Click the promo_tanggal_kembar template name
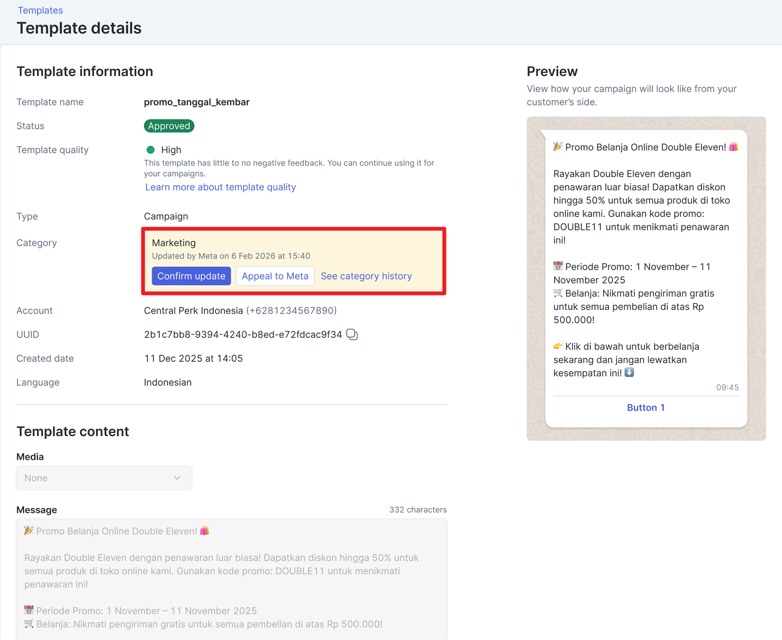This screenshot has height=640, width=782. [x=196, y=102]
